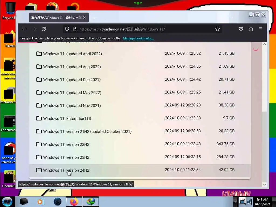This screenshot has height=207, width=276.
Task: Open the ChomikBox desktop icon
Action: point(9,179)
